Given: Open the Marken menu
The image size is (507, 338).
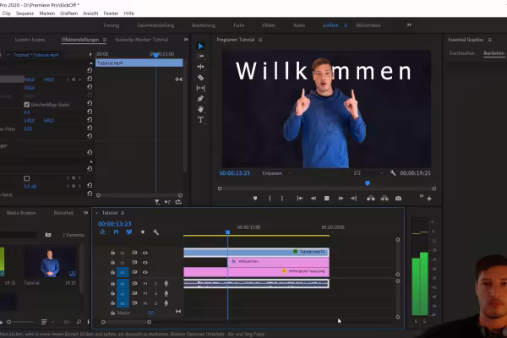Looking at the screenshot, I should (x=47, y=14).
